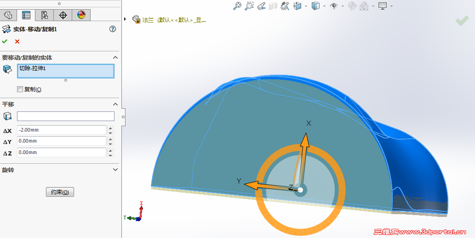
Task: Click the Previous View icon
Action: point(261,6)
